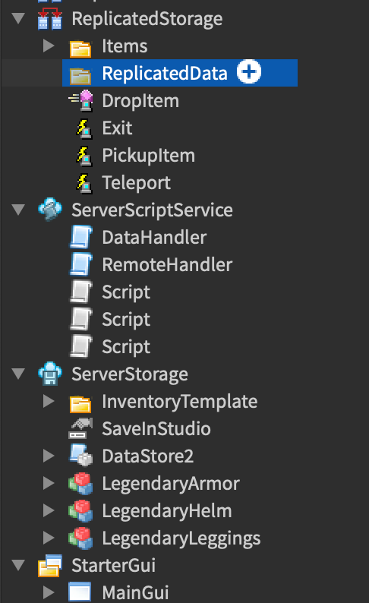Image resolution: width=369 pixels, height=603 pixels.
Task: Collapse the StarterGui node
Action: tap(18, 565)
